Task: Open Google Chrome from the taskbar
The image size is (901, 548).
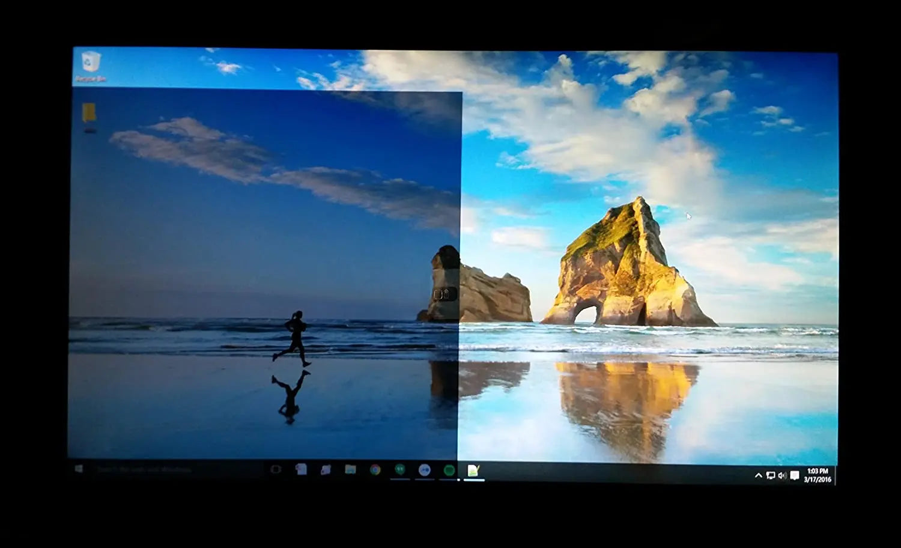Action: [x=375, y=470]
